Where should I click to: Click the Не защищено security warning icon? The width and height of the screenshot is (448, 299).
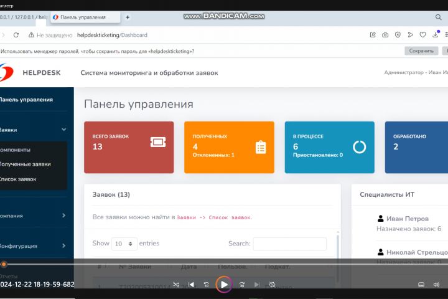(x=31, y=35)
